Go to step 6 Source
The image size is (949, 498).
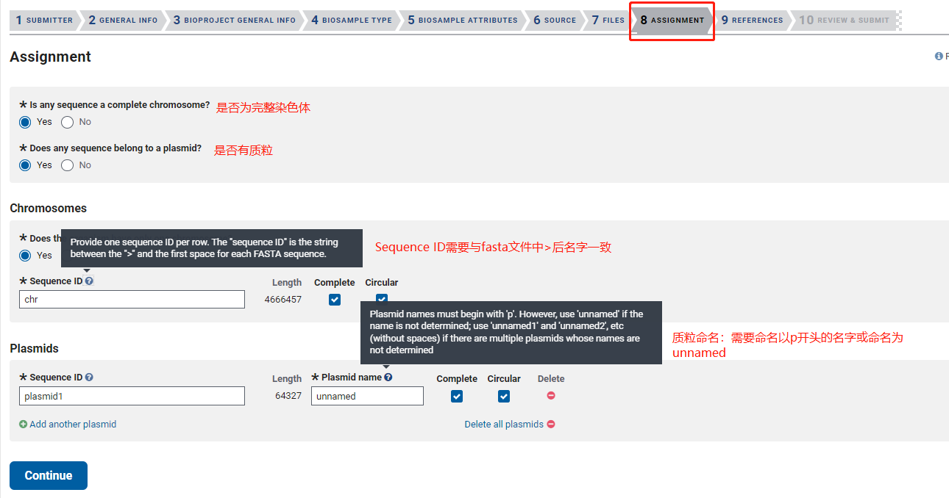click(555, 20)
